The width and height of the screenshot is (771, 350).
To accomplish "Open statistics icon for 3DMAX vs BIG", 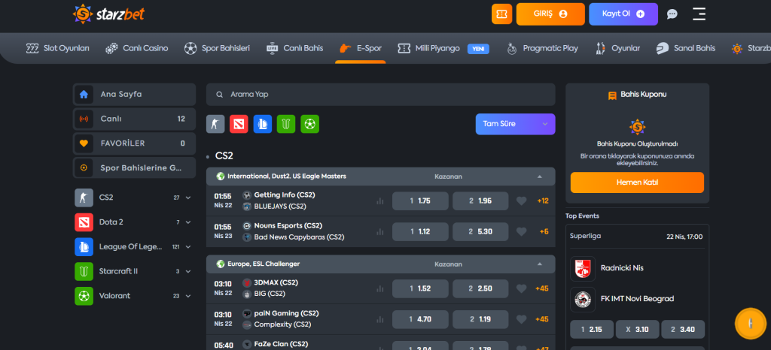I will pos(379,288).
